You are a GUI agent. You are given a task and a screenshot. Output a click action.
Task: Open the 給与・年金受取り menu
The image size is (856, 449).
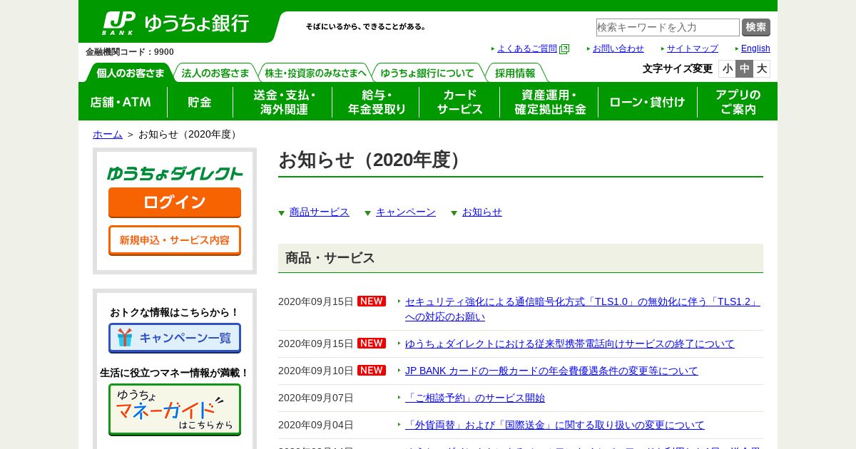coord(376,102)
